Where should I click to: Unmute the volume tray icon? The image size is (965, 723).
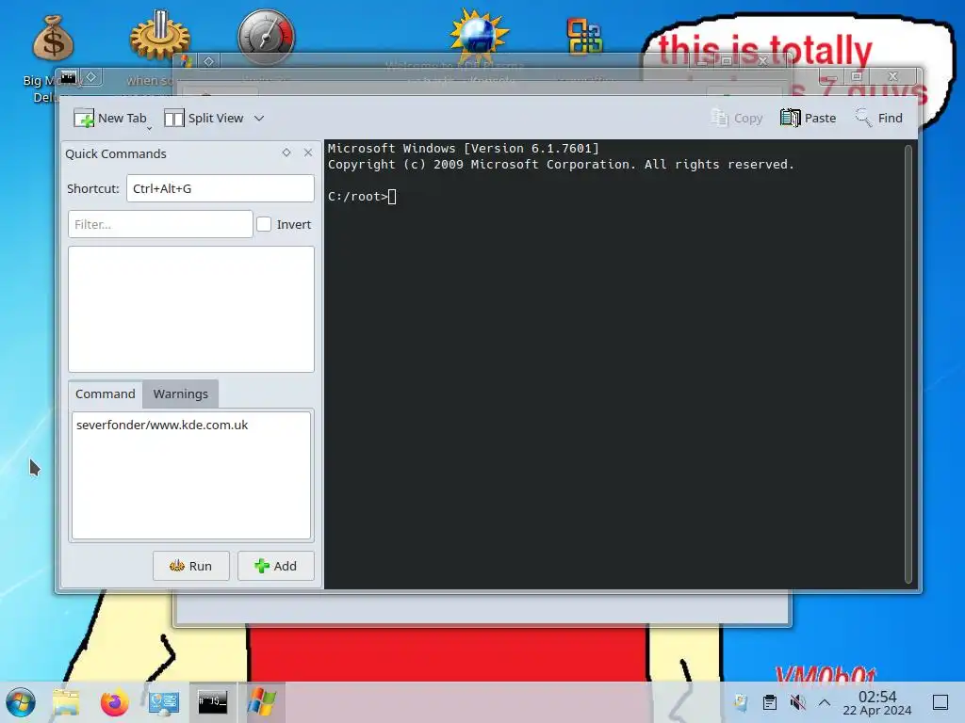click(x=797, y=702)
